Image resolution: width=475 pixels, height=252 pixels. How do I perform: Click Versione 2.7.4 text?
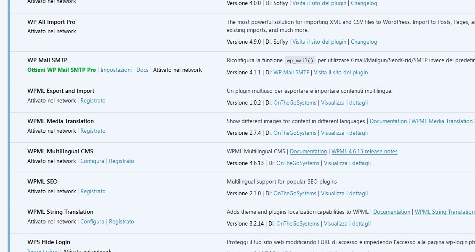point(244,133)
